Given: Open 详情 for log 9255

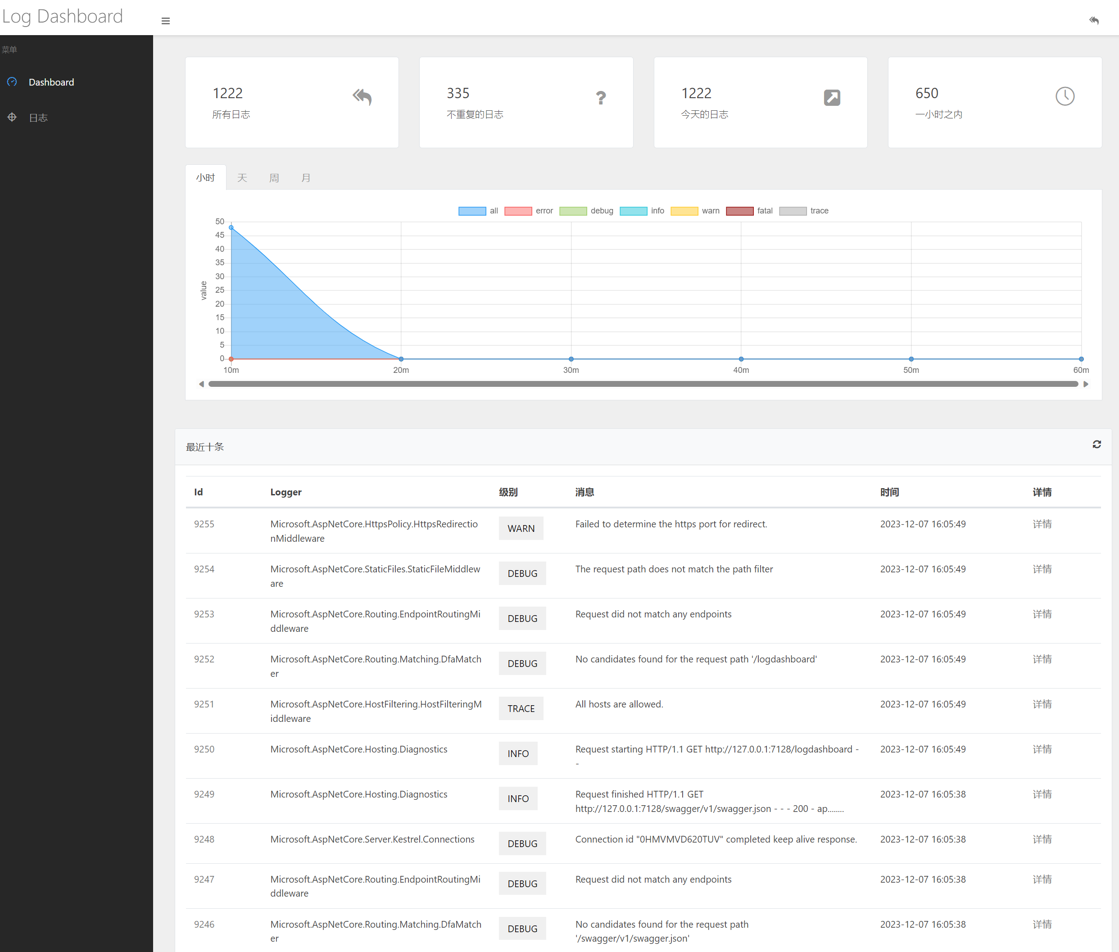Looking at the screenshot, I should pos(1042,524).
